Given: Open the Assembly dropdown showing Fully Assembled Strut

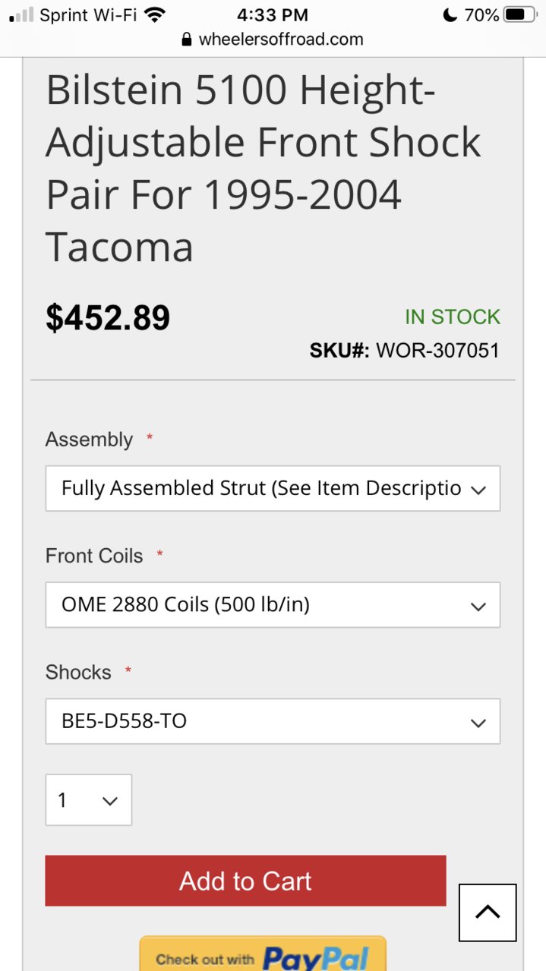Looking at the screenshot, I should [x=273, y=488].
